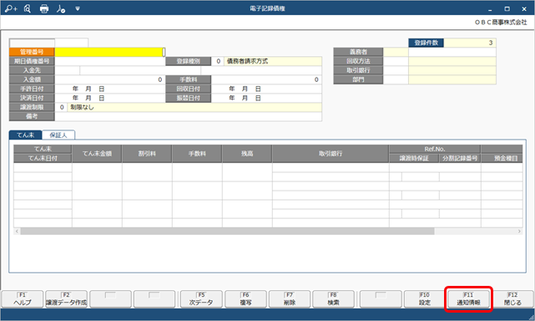Click the F7 削除 button
The height and width of the screenshot is (321, 535).
(290, 299)
